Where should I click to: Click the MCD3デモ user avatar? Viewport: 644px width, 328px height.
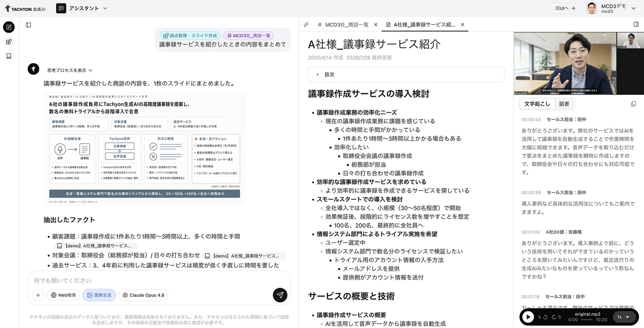592,8
